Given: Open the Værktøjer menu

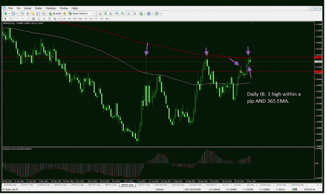Looking at the screenshot, I should tap(51, 8).
